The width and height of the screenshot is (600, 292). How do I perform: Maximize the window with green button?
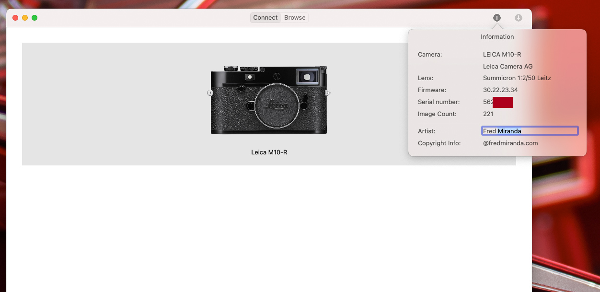35,18
